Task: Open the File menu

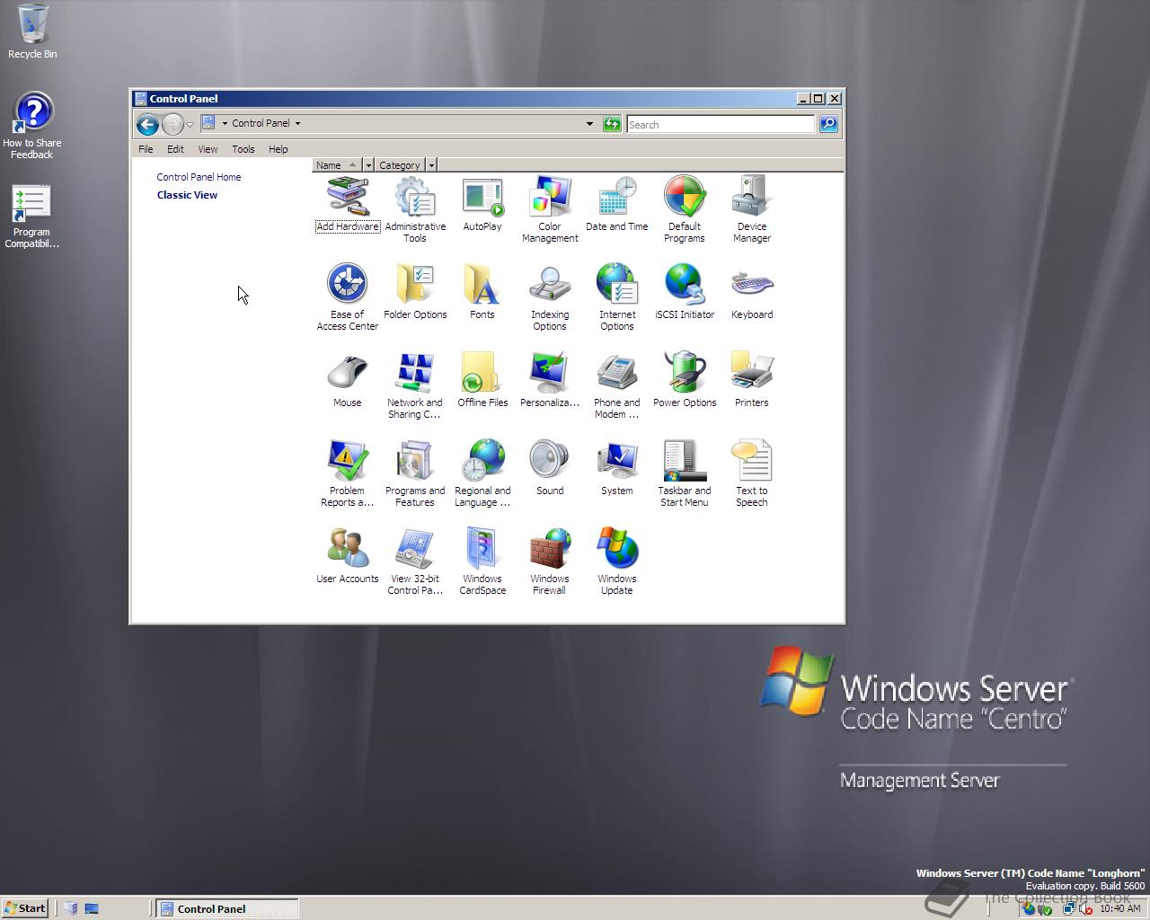Action: pos(146,149)
